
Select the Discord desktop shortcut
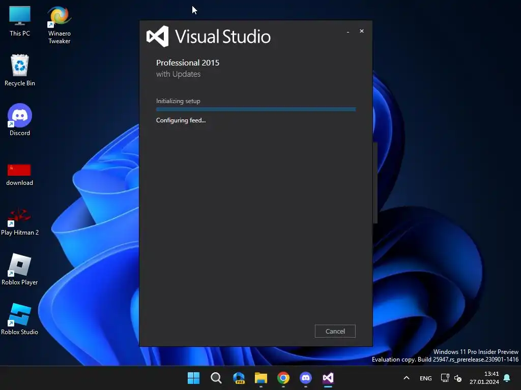(20, 120)
